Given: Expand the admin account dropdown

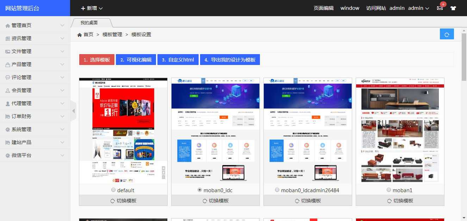Looking at the screenshot, I should (x=418, y=8).
